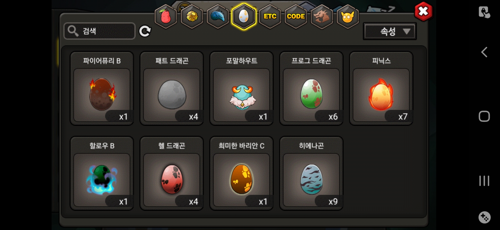The height and width of the screenshot is (230, 500).
Task: Close the inventory with red X
Action: click(x=423, y=11)
